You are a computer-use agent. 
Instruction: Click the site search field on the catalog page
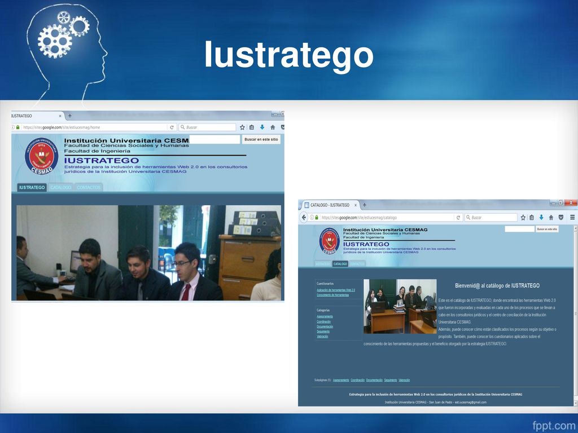tap(519, 229)
